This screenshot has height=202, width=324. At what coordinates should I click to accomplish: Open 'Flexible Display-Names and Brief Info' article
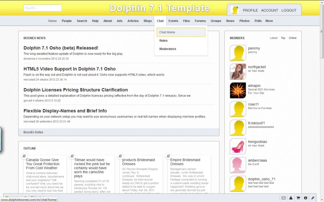(x=65, y=111)
